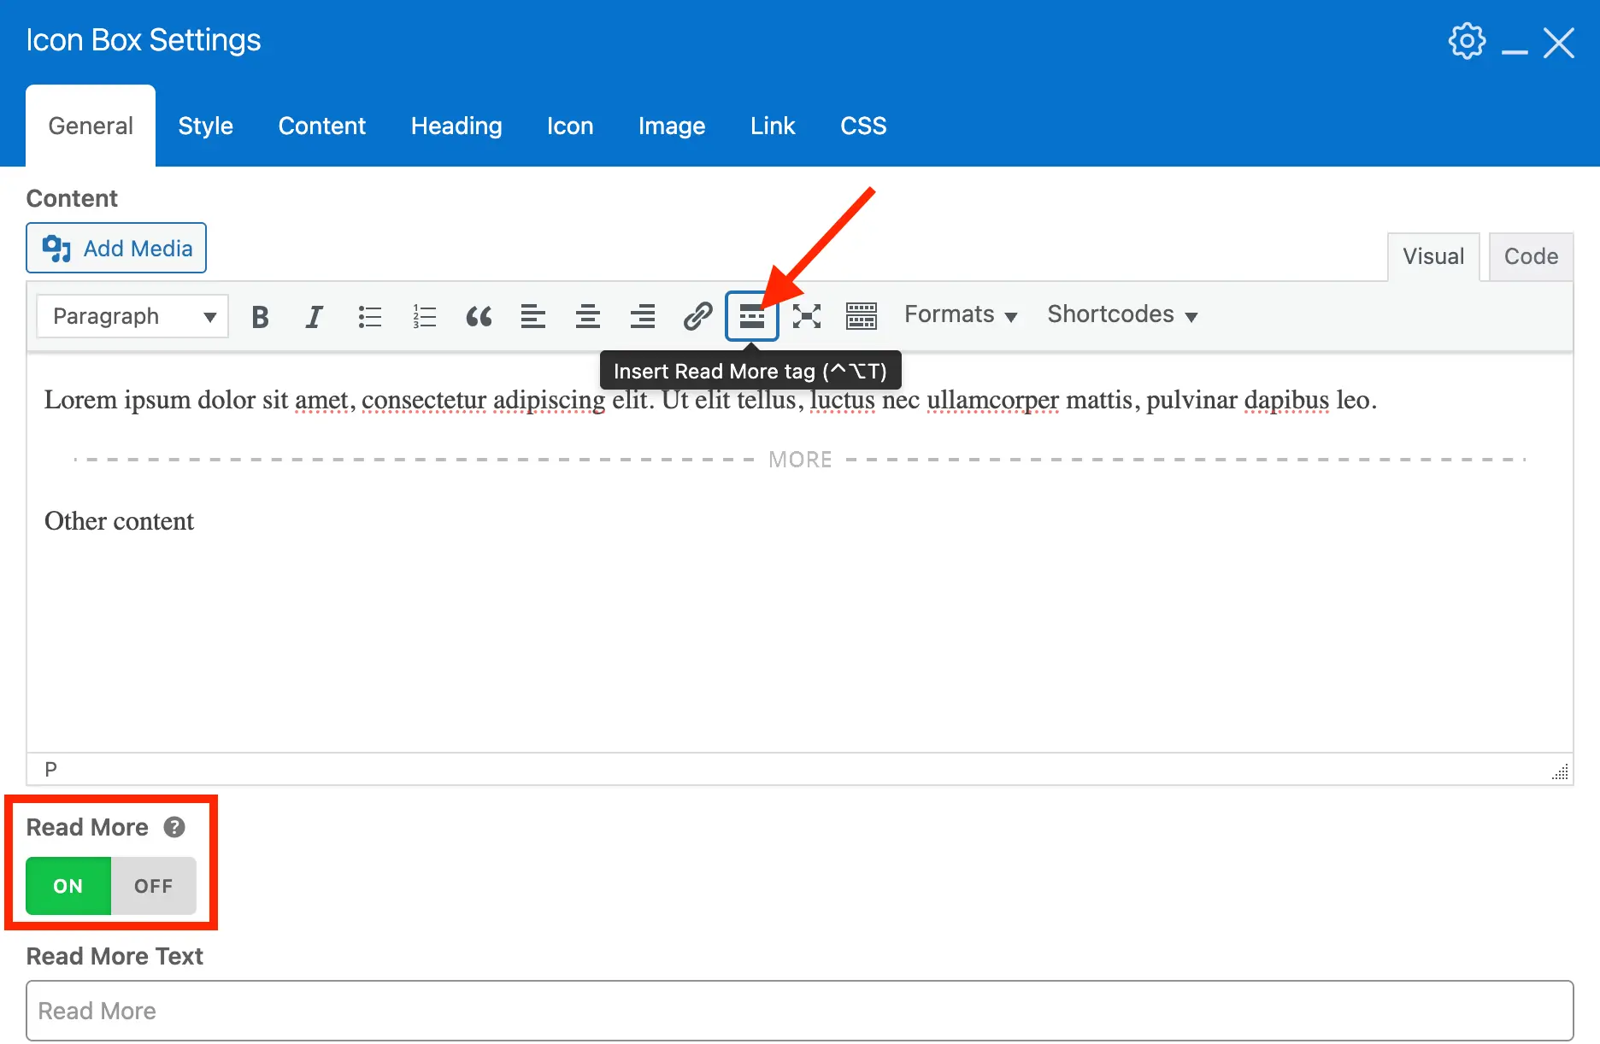
Task: Toggle the toolbar kitchen sink
Action: click(861, 317)
